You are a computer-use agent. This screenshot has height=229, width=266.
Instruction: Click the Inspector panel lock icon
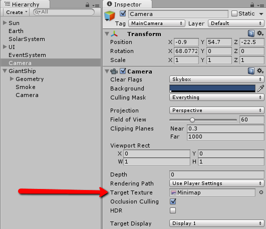tap(252, 4)
